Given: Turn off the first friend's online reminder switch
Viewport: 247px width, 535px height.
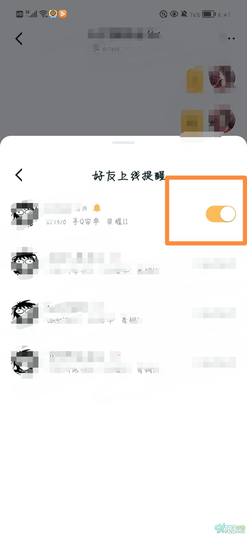Looking at the screenshot, I should 221,214.
